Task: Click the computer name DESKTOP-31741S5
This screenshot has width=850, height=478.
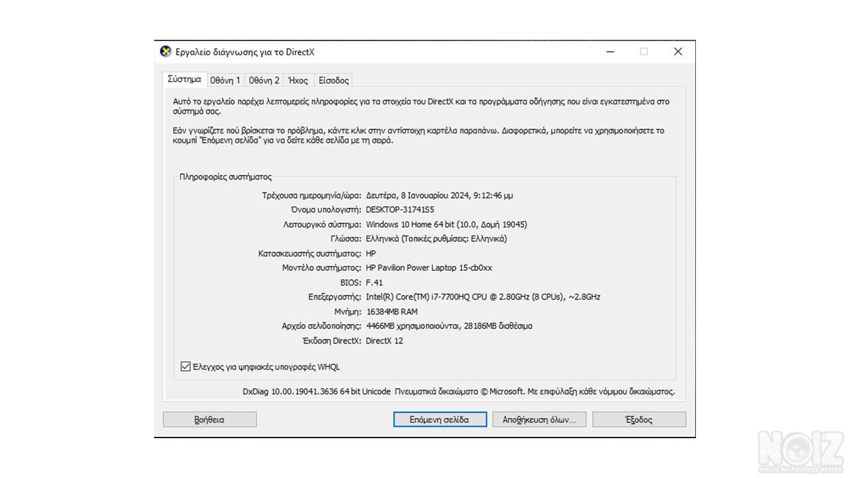Action: click(x=400, y=210)
